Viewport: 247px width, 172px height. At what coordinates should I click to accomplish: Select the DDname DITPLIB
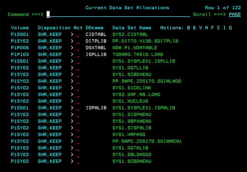[96, 41]
